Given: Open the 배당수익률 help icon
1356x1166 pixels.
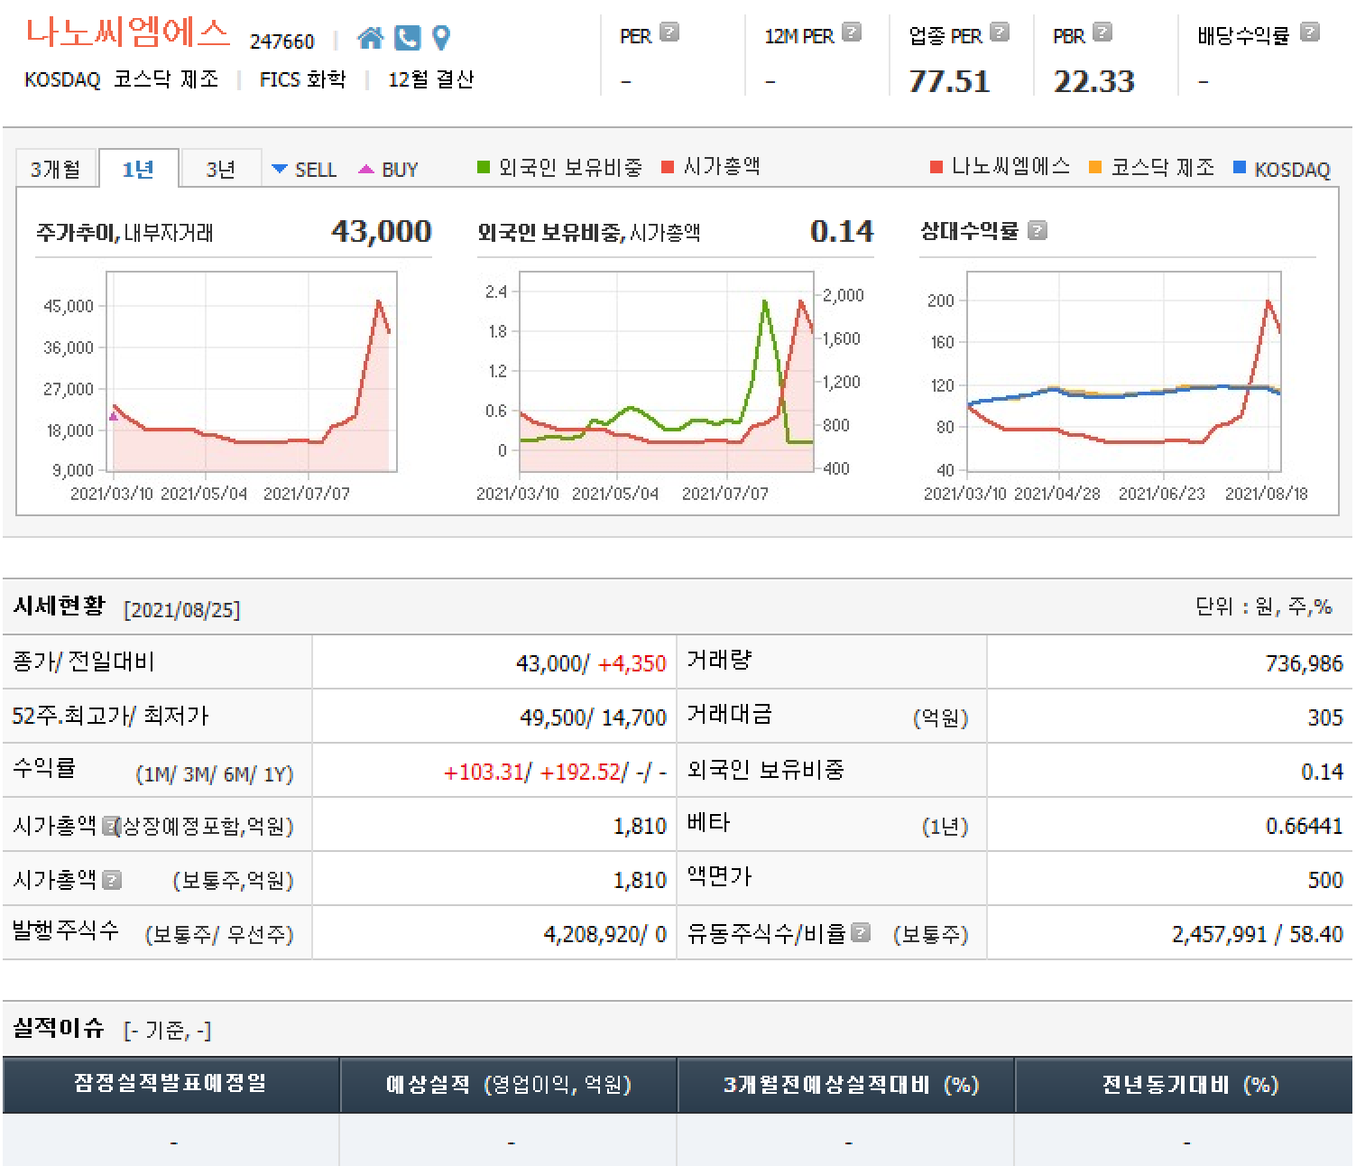Looking at the screenshot, I should [1310, 32].
